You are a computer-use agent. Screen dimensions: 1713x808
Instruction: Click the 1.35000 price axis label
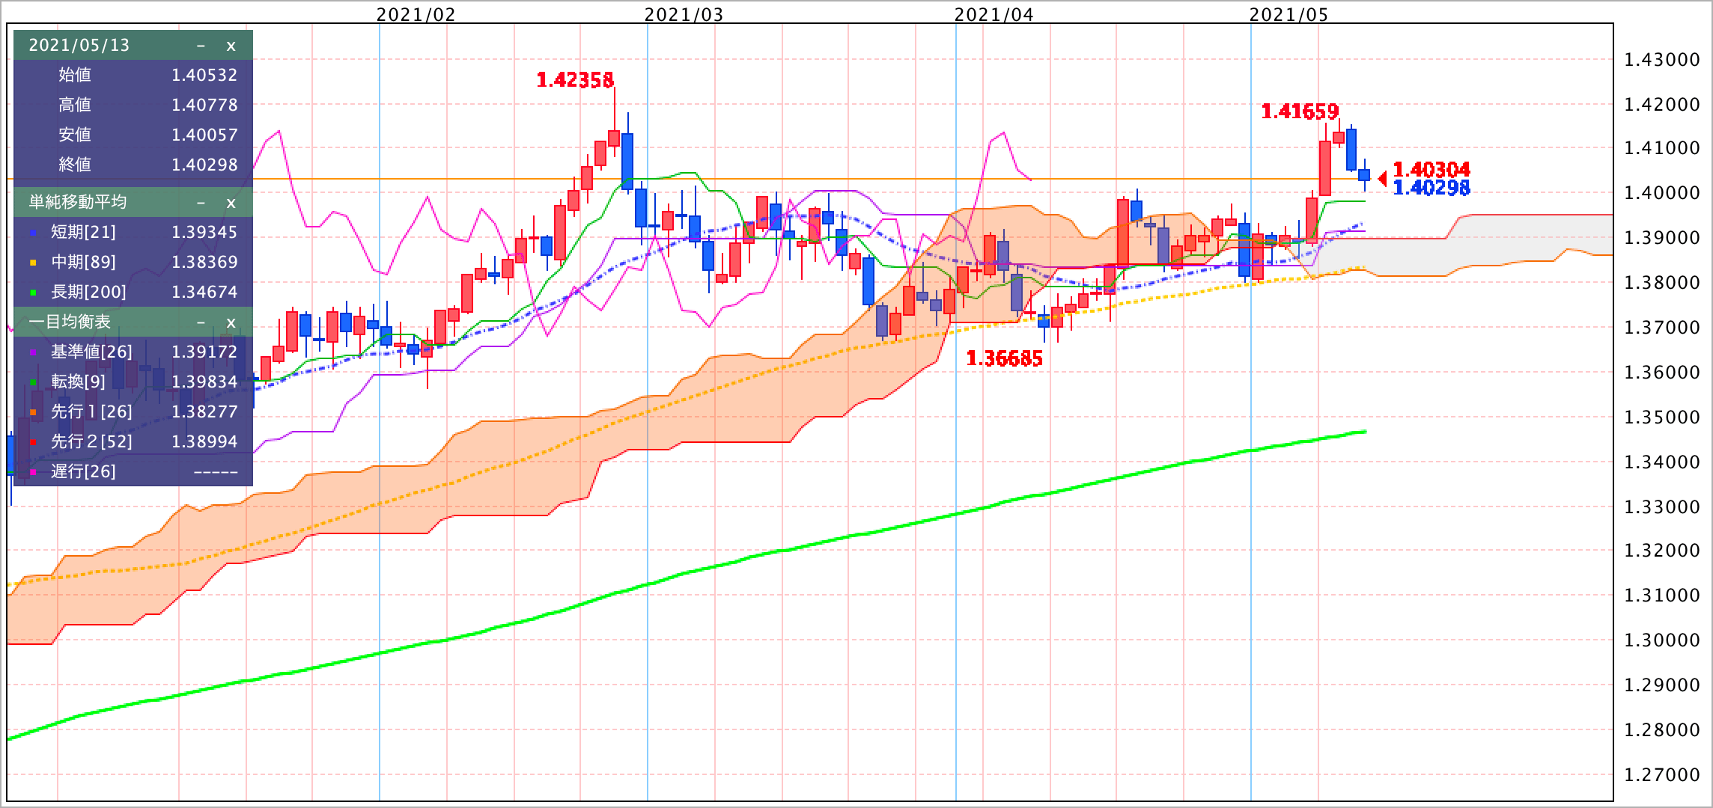(x=1661, y=417)
